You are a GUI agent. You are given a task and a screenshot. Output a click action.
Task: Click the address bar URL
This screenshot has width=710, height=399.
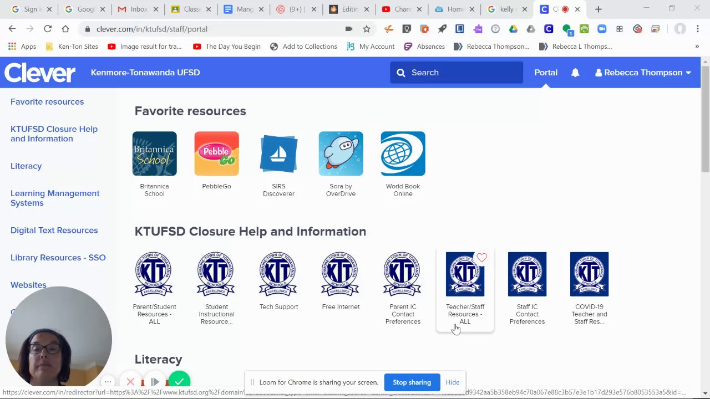coord(152,29)
